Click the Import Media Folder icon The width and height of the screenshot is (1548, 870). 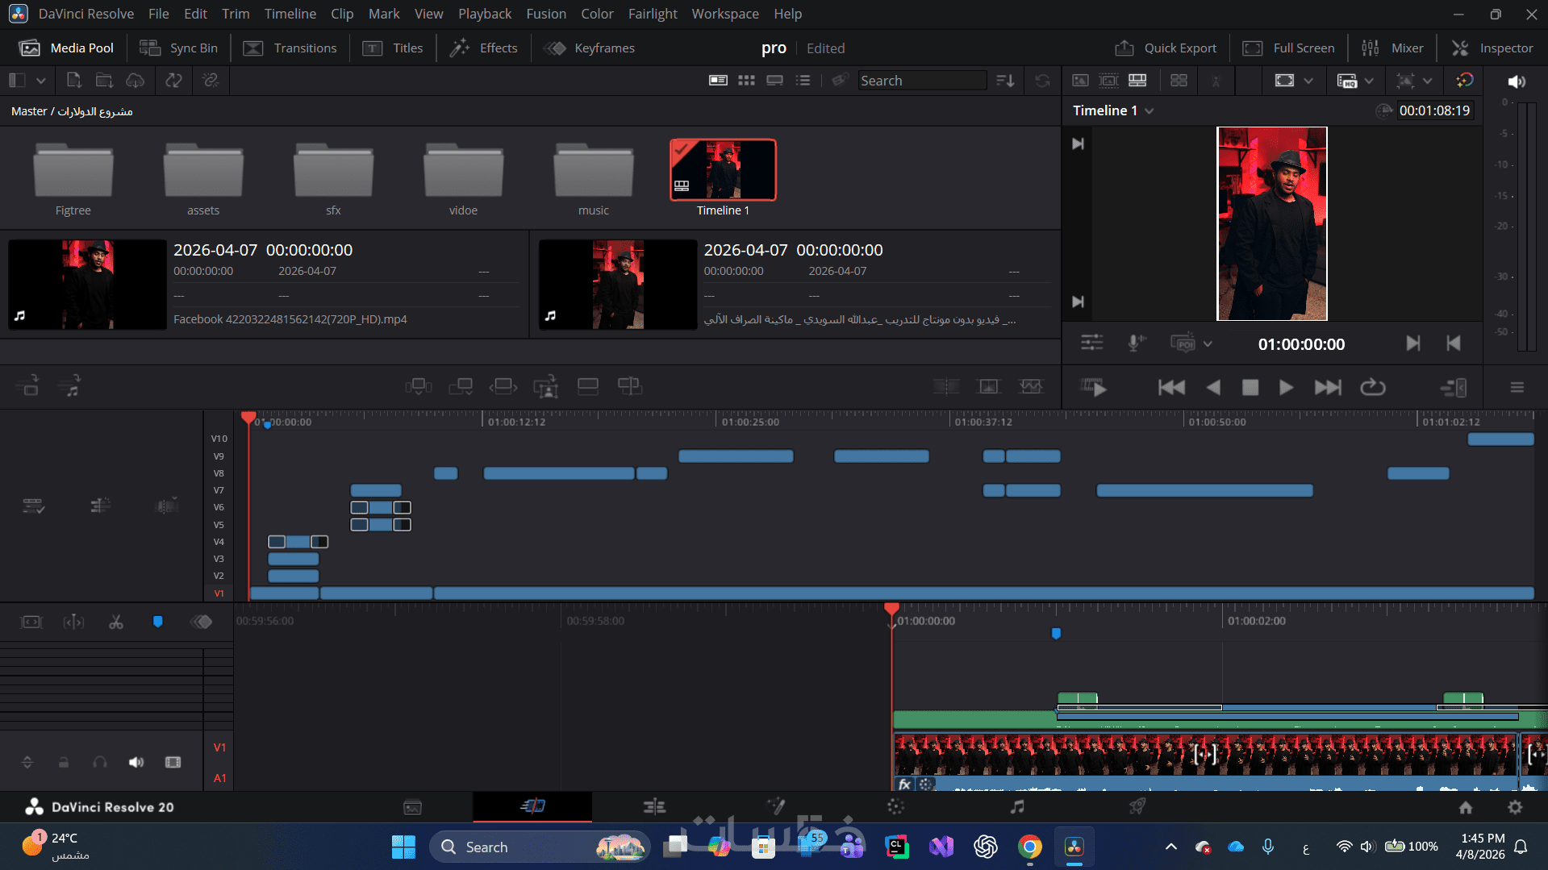pyautogui.click(x=104, y=80)
